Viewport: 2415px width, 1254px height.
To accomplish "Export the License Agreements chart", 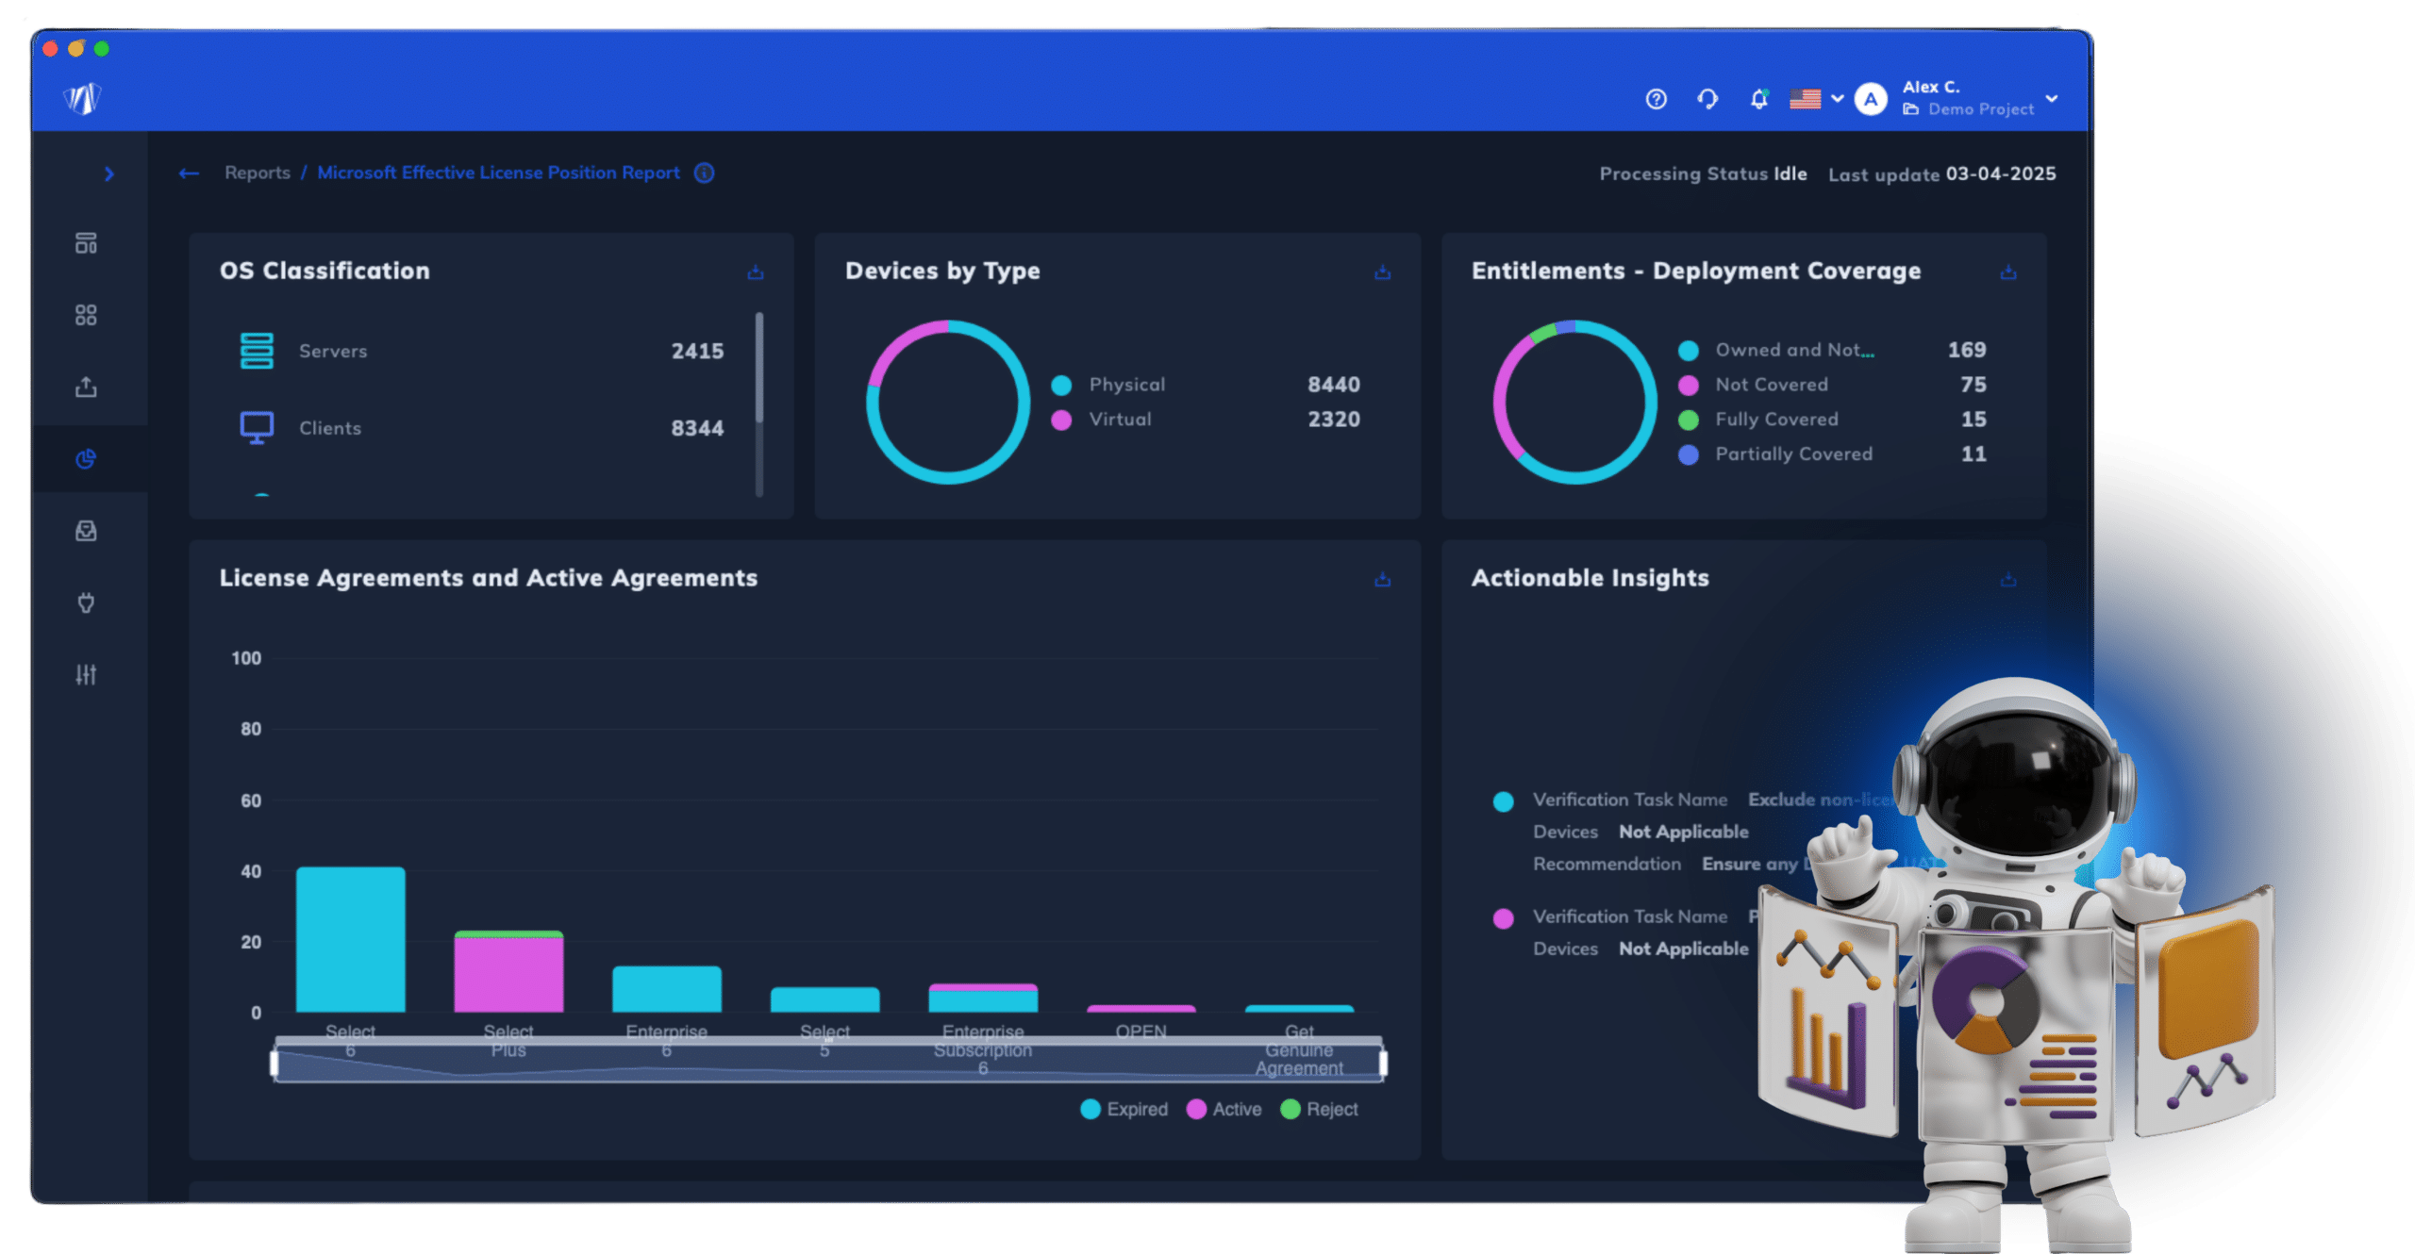I will pos(1382,580).
